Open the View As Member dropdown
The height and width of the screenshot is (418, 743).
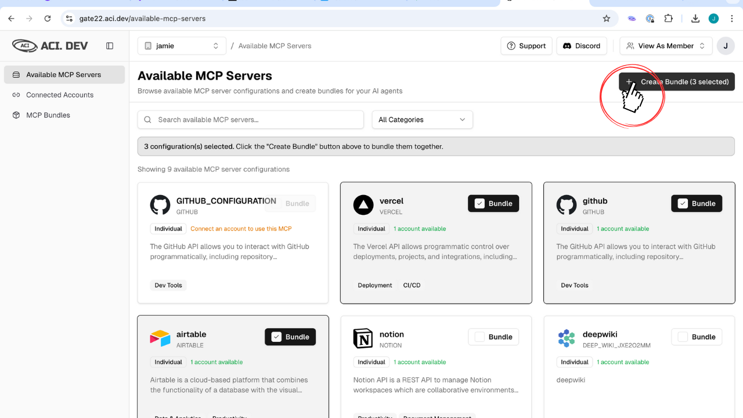666,46
